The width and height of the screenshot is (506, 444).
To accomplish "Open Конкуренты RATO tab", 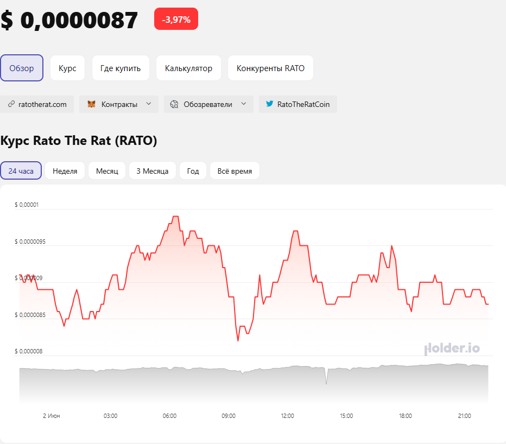I will (x=270, y=68).
